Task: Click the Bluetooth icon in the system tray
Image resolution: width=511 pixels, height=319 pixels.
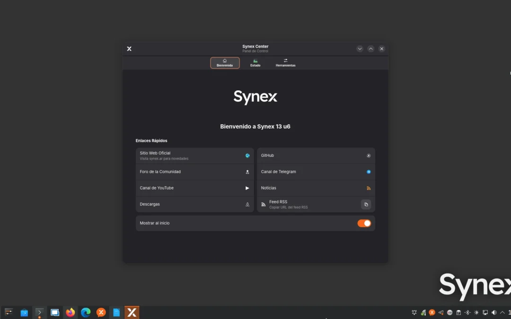Action: pos(467,312)
